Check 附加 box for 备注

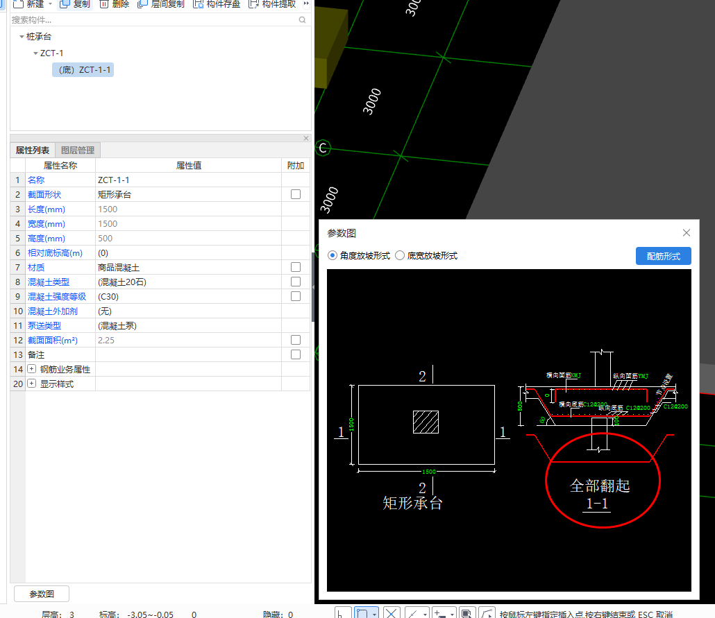296,354
